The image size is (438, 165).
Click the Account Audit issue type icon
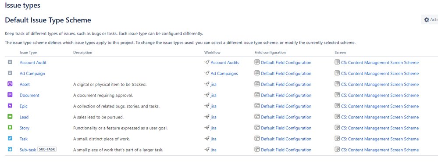[x=10, y=62]
